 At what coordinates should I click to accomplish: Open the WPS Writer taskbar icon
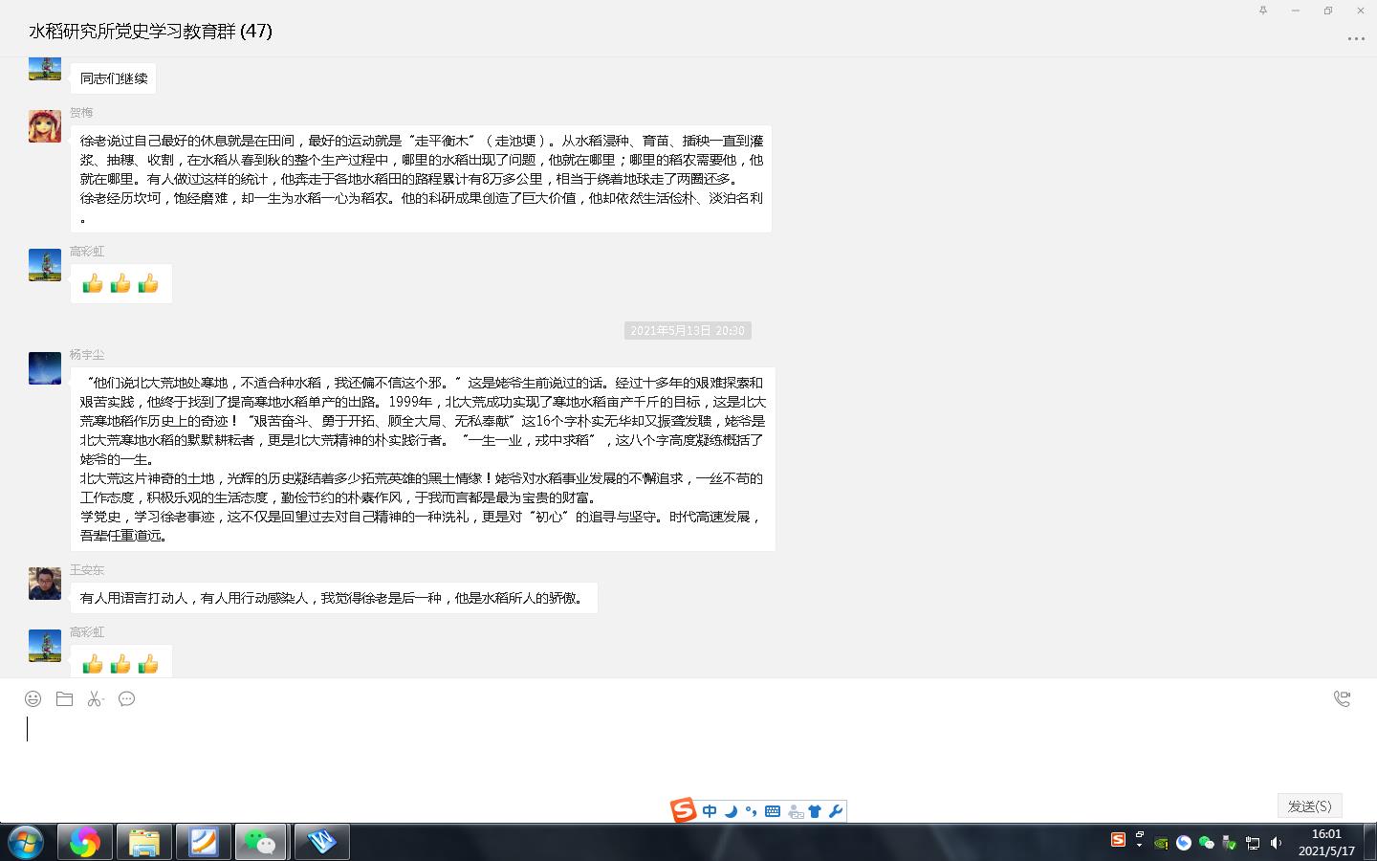(321, 842)
